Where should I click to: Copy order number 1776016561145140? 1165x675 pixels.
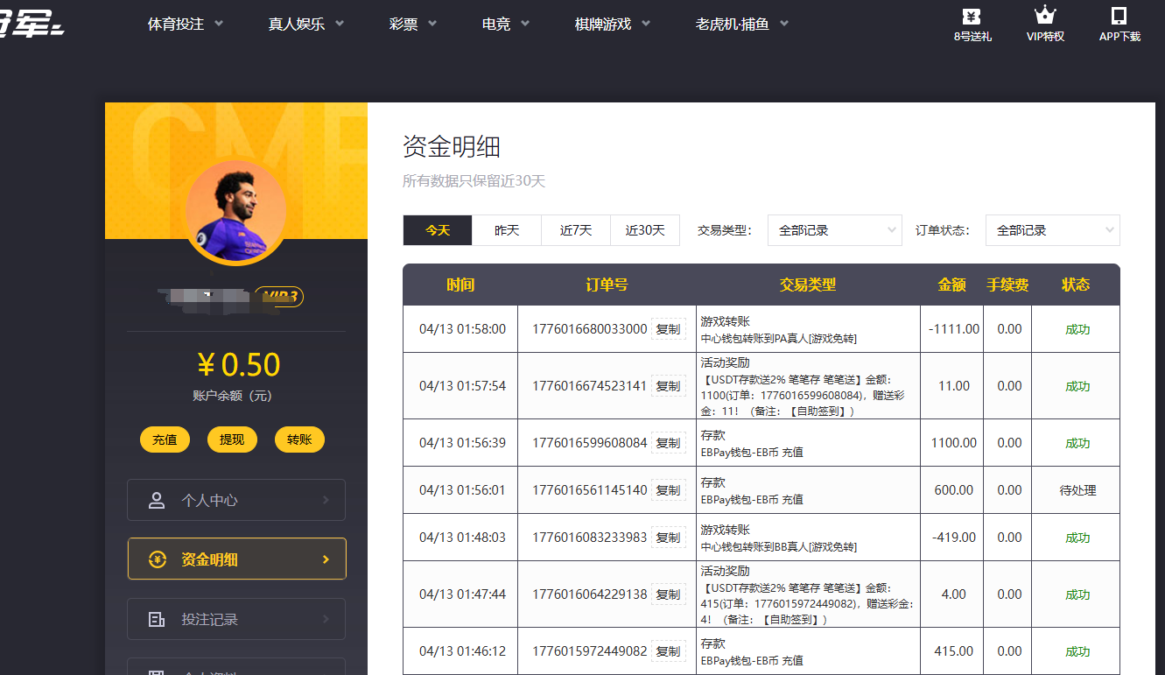pos(668,490)
